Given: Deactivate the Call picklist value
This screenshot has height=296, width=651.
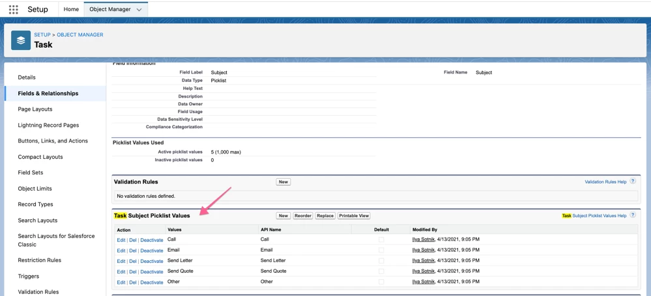Looking at the screenshot, I should 152,240.
